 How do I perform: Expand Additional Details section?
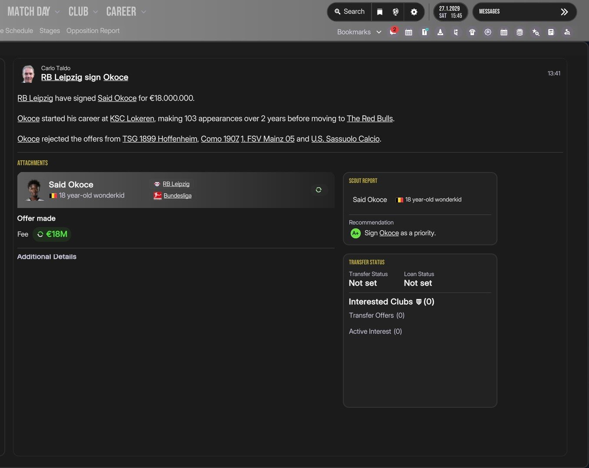[x=47, y=257]
